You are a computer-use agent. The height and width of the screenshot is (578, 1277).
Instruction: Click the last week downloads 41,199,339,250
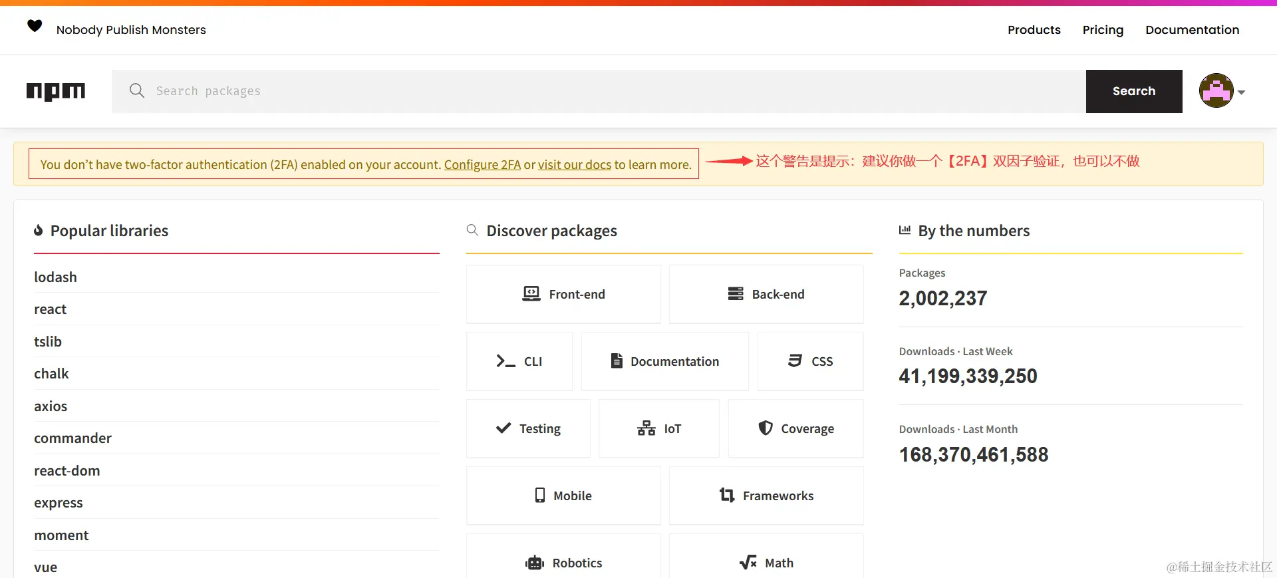(968, 376)
